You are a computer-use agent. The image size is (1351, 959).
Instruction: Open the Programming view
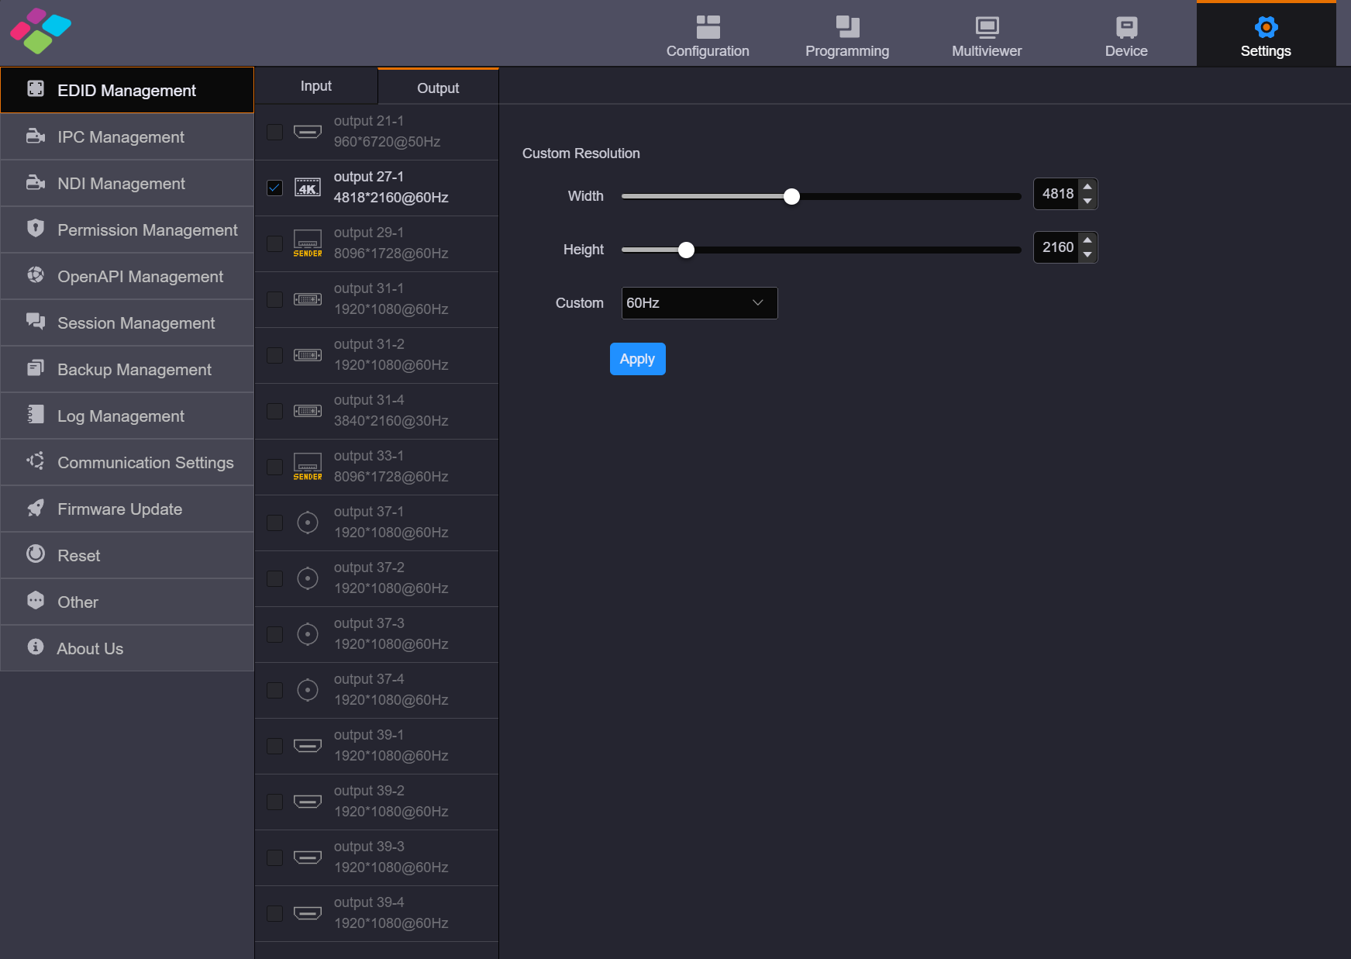846,34
